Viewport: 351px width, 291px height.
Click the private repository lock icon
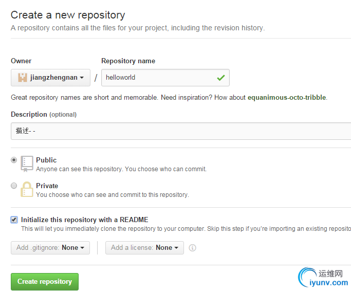27,189
